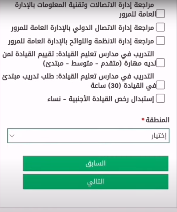Click the إختيار placeholder text
This screenshot has width=177, height=212.
[159, 136]
